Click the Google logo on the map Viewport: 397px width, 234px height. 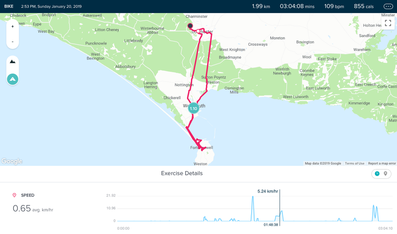point(12,161)
